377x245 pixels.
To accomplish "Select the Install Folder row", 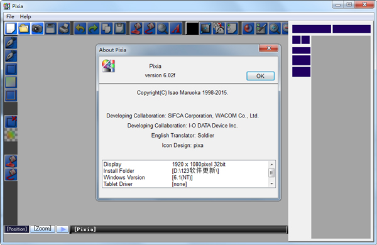I will (x=185, y=171).
